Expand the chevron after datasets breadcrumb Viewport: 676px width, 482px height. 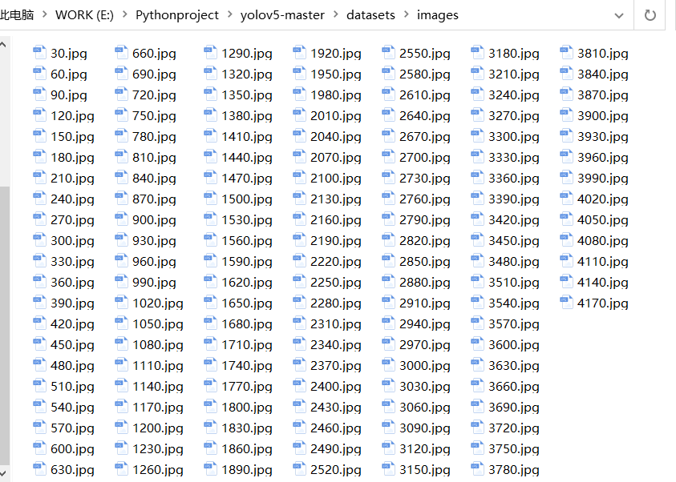click(x=406, y=15)
